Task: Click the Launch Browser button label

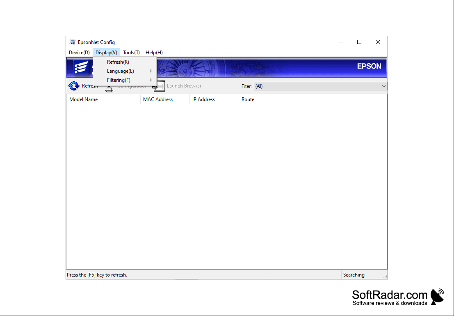Action: tap(184, 86)
